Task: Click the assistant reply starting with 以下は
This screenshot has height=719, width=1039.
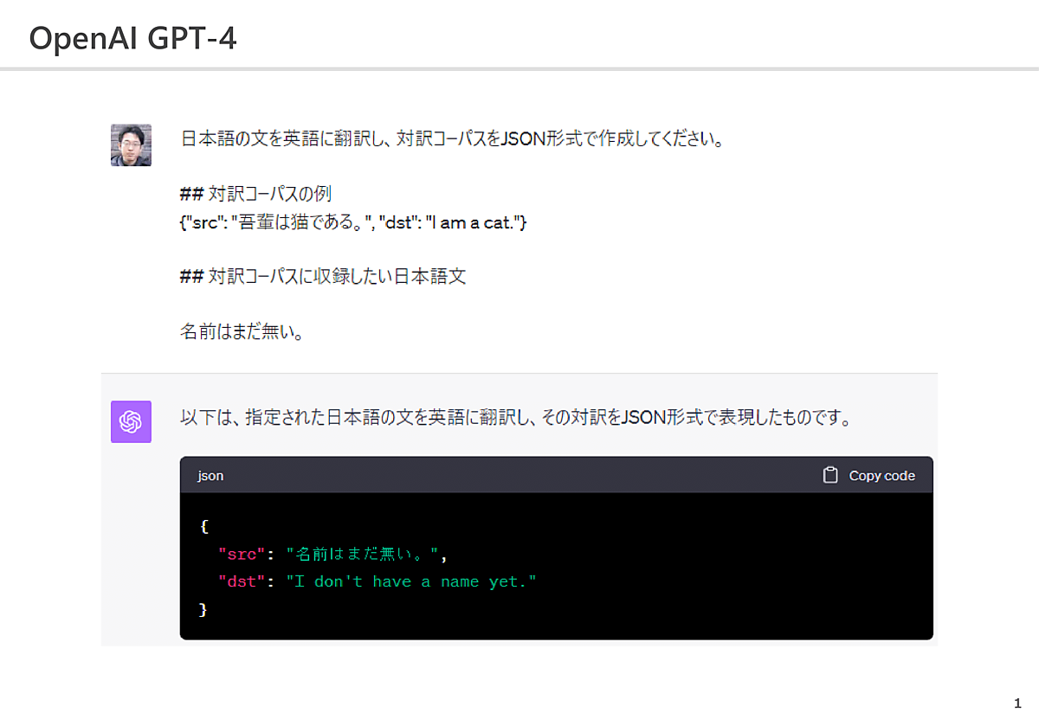Action: (515, 419)
